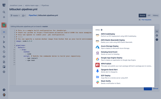Click the Pipes info icon

(x=102, y=30)
